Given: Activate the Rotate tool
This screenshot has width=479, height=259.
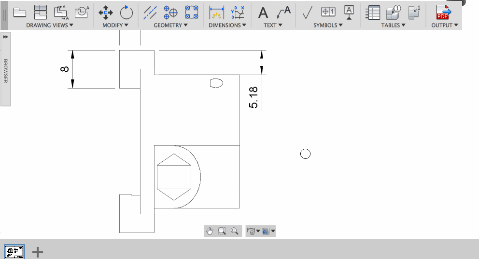Looking at the screenshot, I should (126, 13).
